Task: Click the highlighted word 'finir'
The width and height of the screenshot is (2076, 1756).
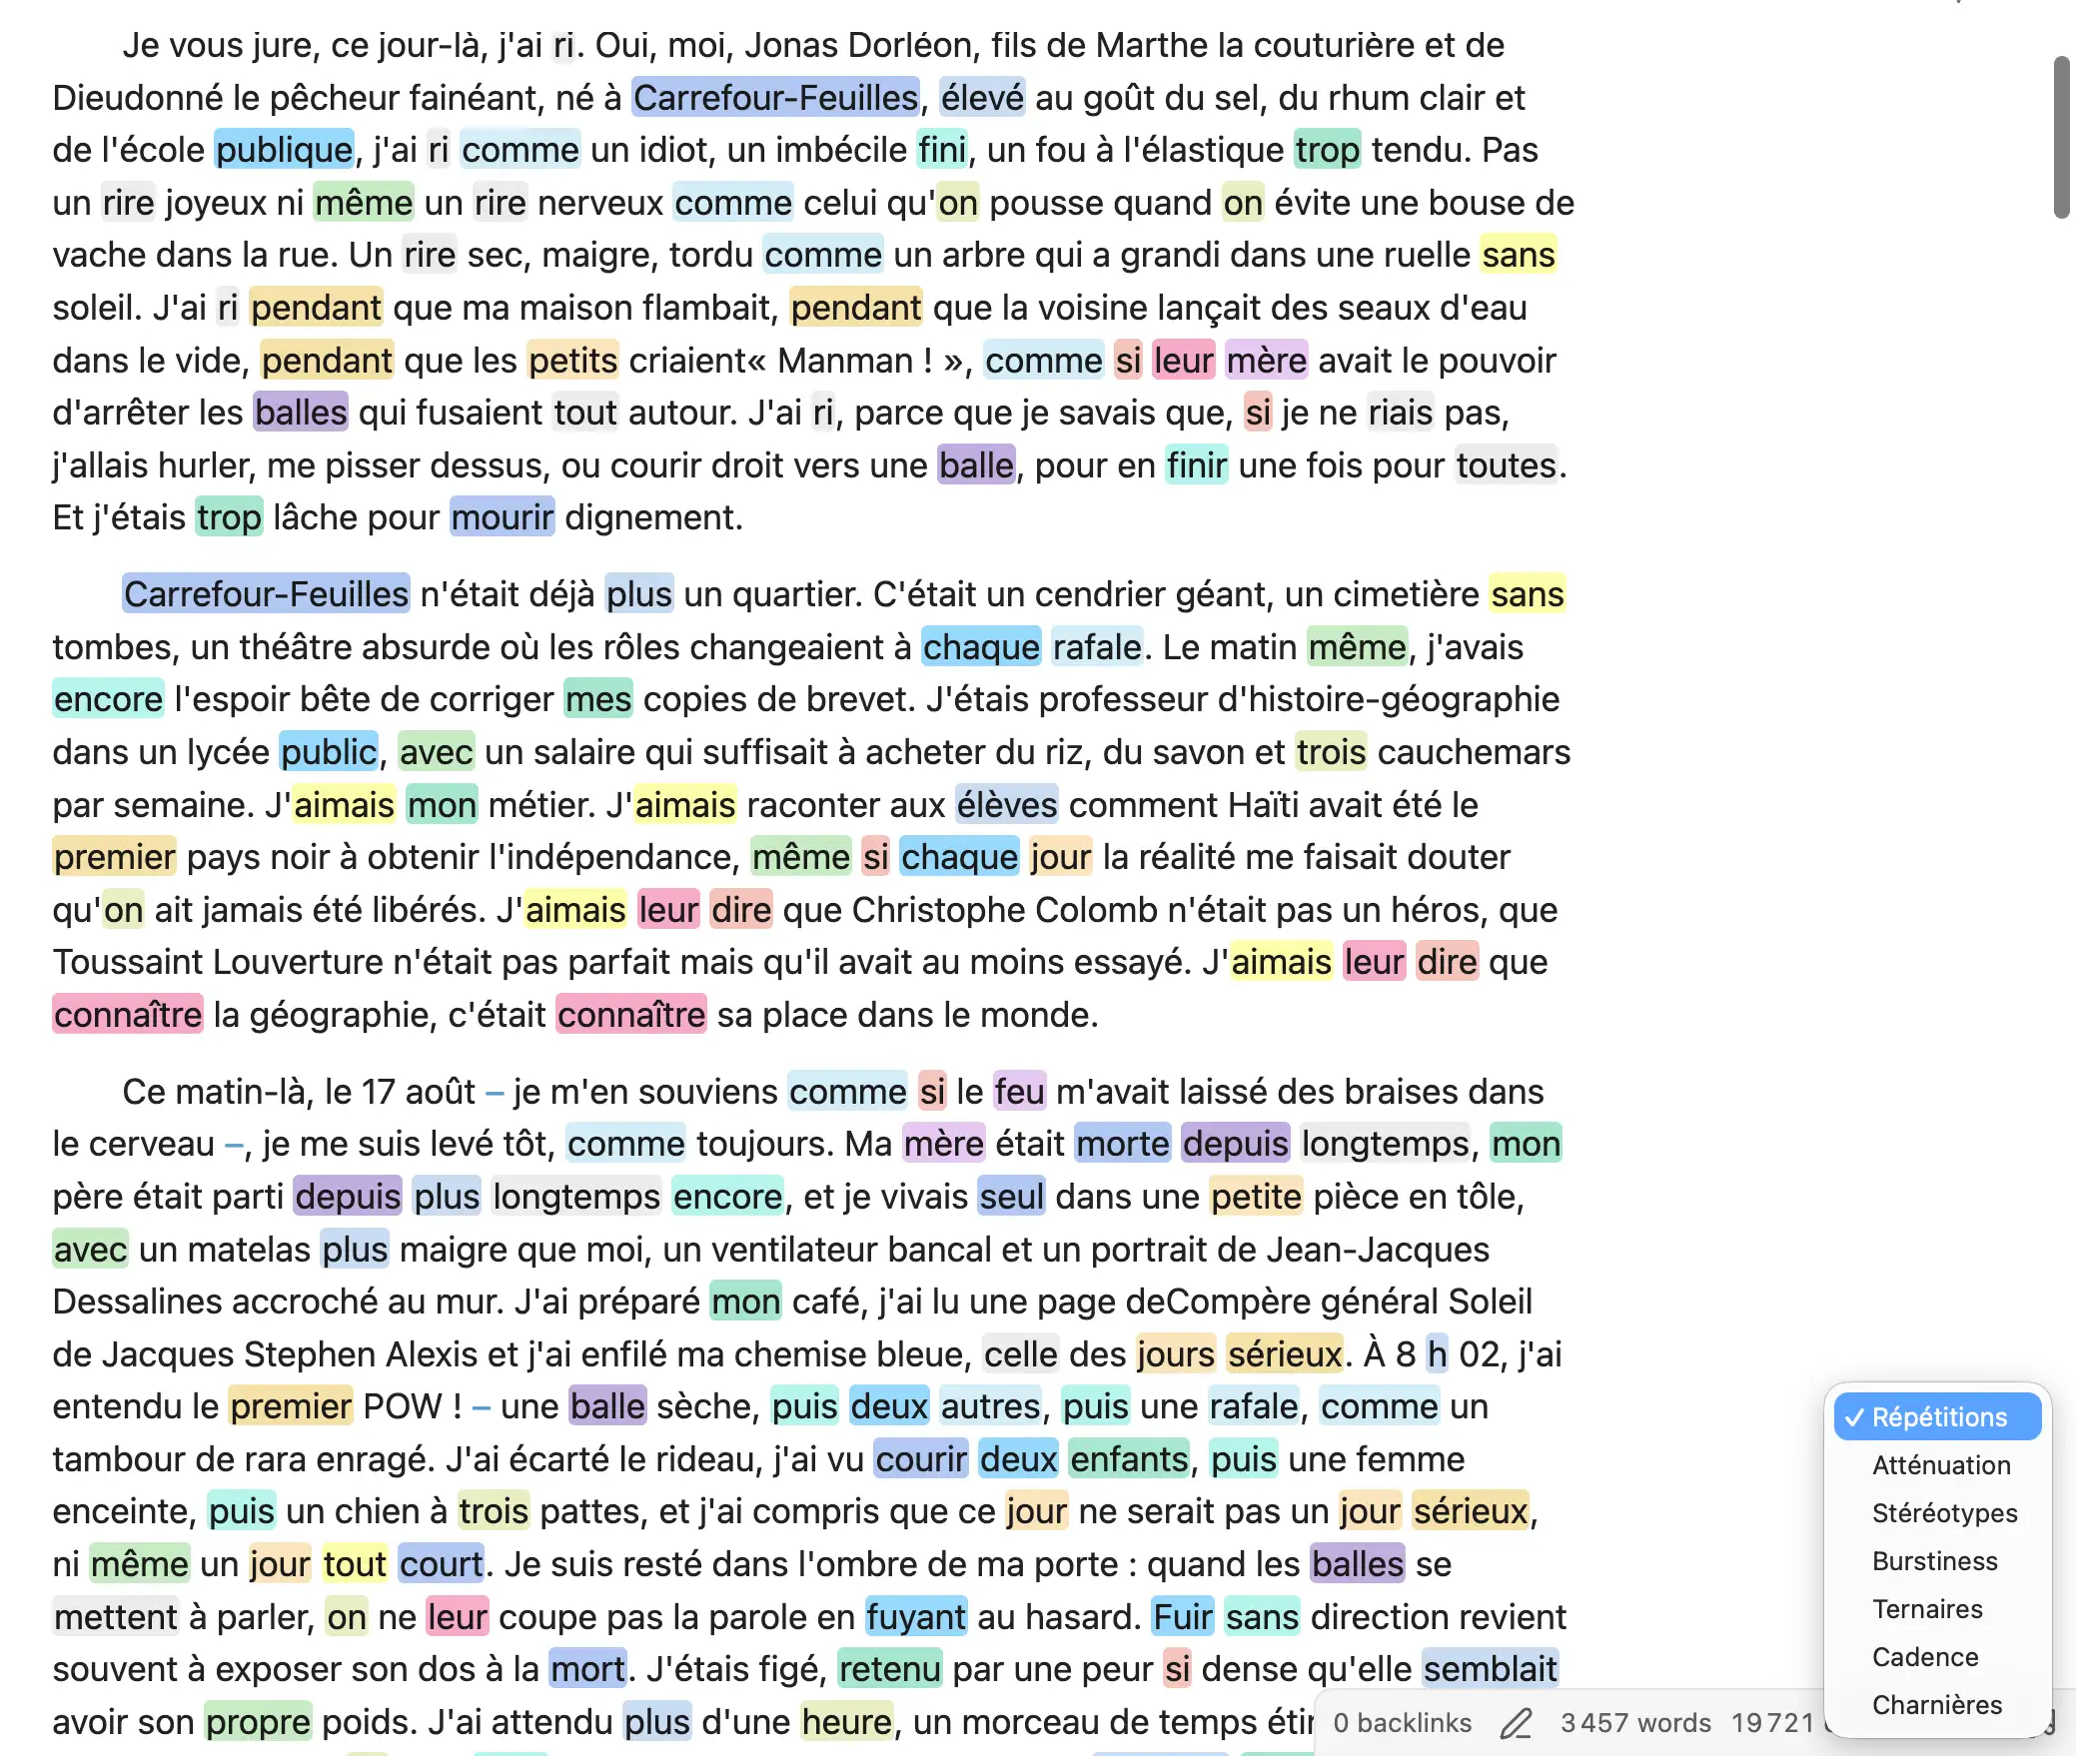Action: point(1196,464)
